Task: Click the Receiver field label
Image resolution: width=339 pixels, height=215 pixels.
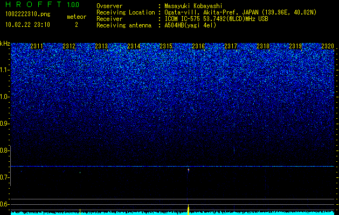Action: click(x=109, y=19)
